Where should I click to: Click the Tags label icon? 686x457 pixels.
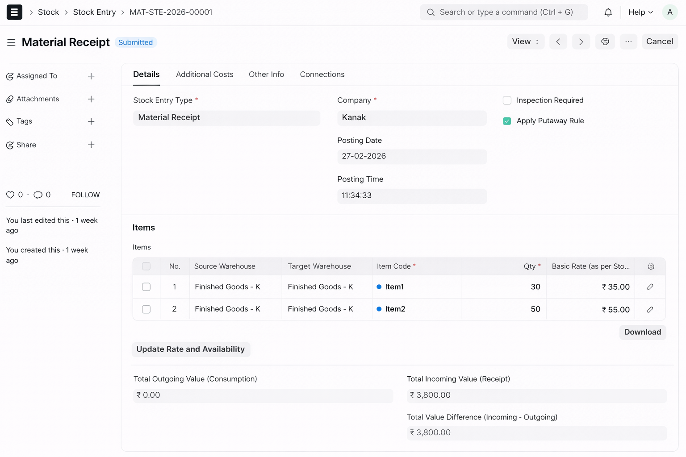point(10,122)
